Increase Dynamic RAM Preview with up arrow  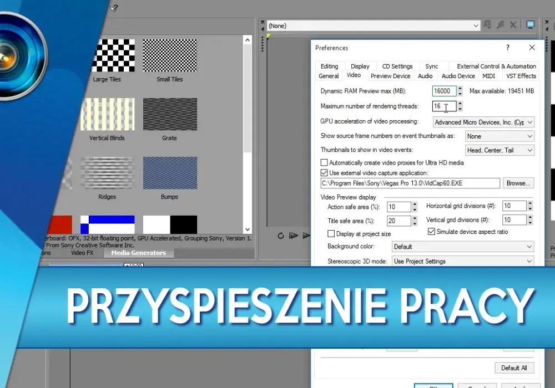(460, 88)
